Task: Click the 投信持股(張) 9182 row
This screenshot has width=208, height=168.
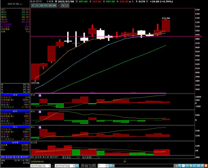Action: tap(15, 116)
